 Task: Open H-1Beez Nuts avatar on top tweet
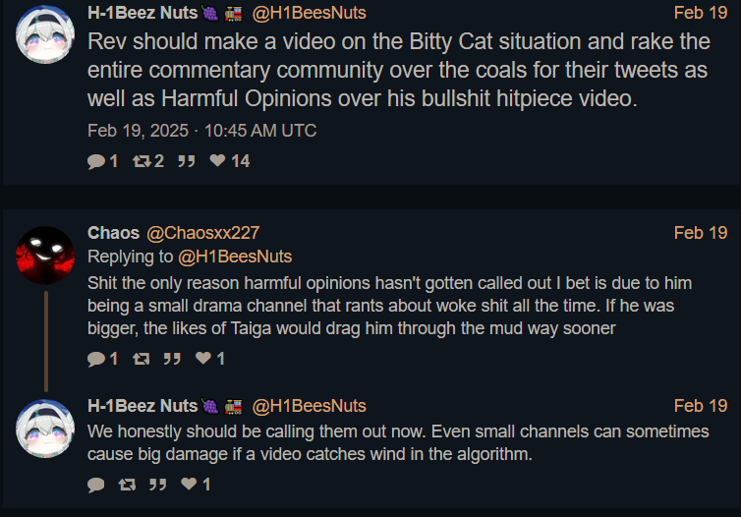(x=45, y=34)
